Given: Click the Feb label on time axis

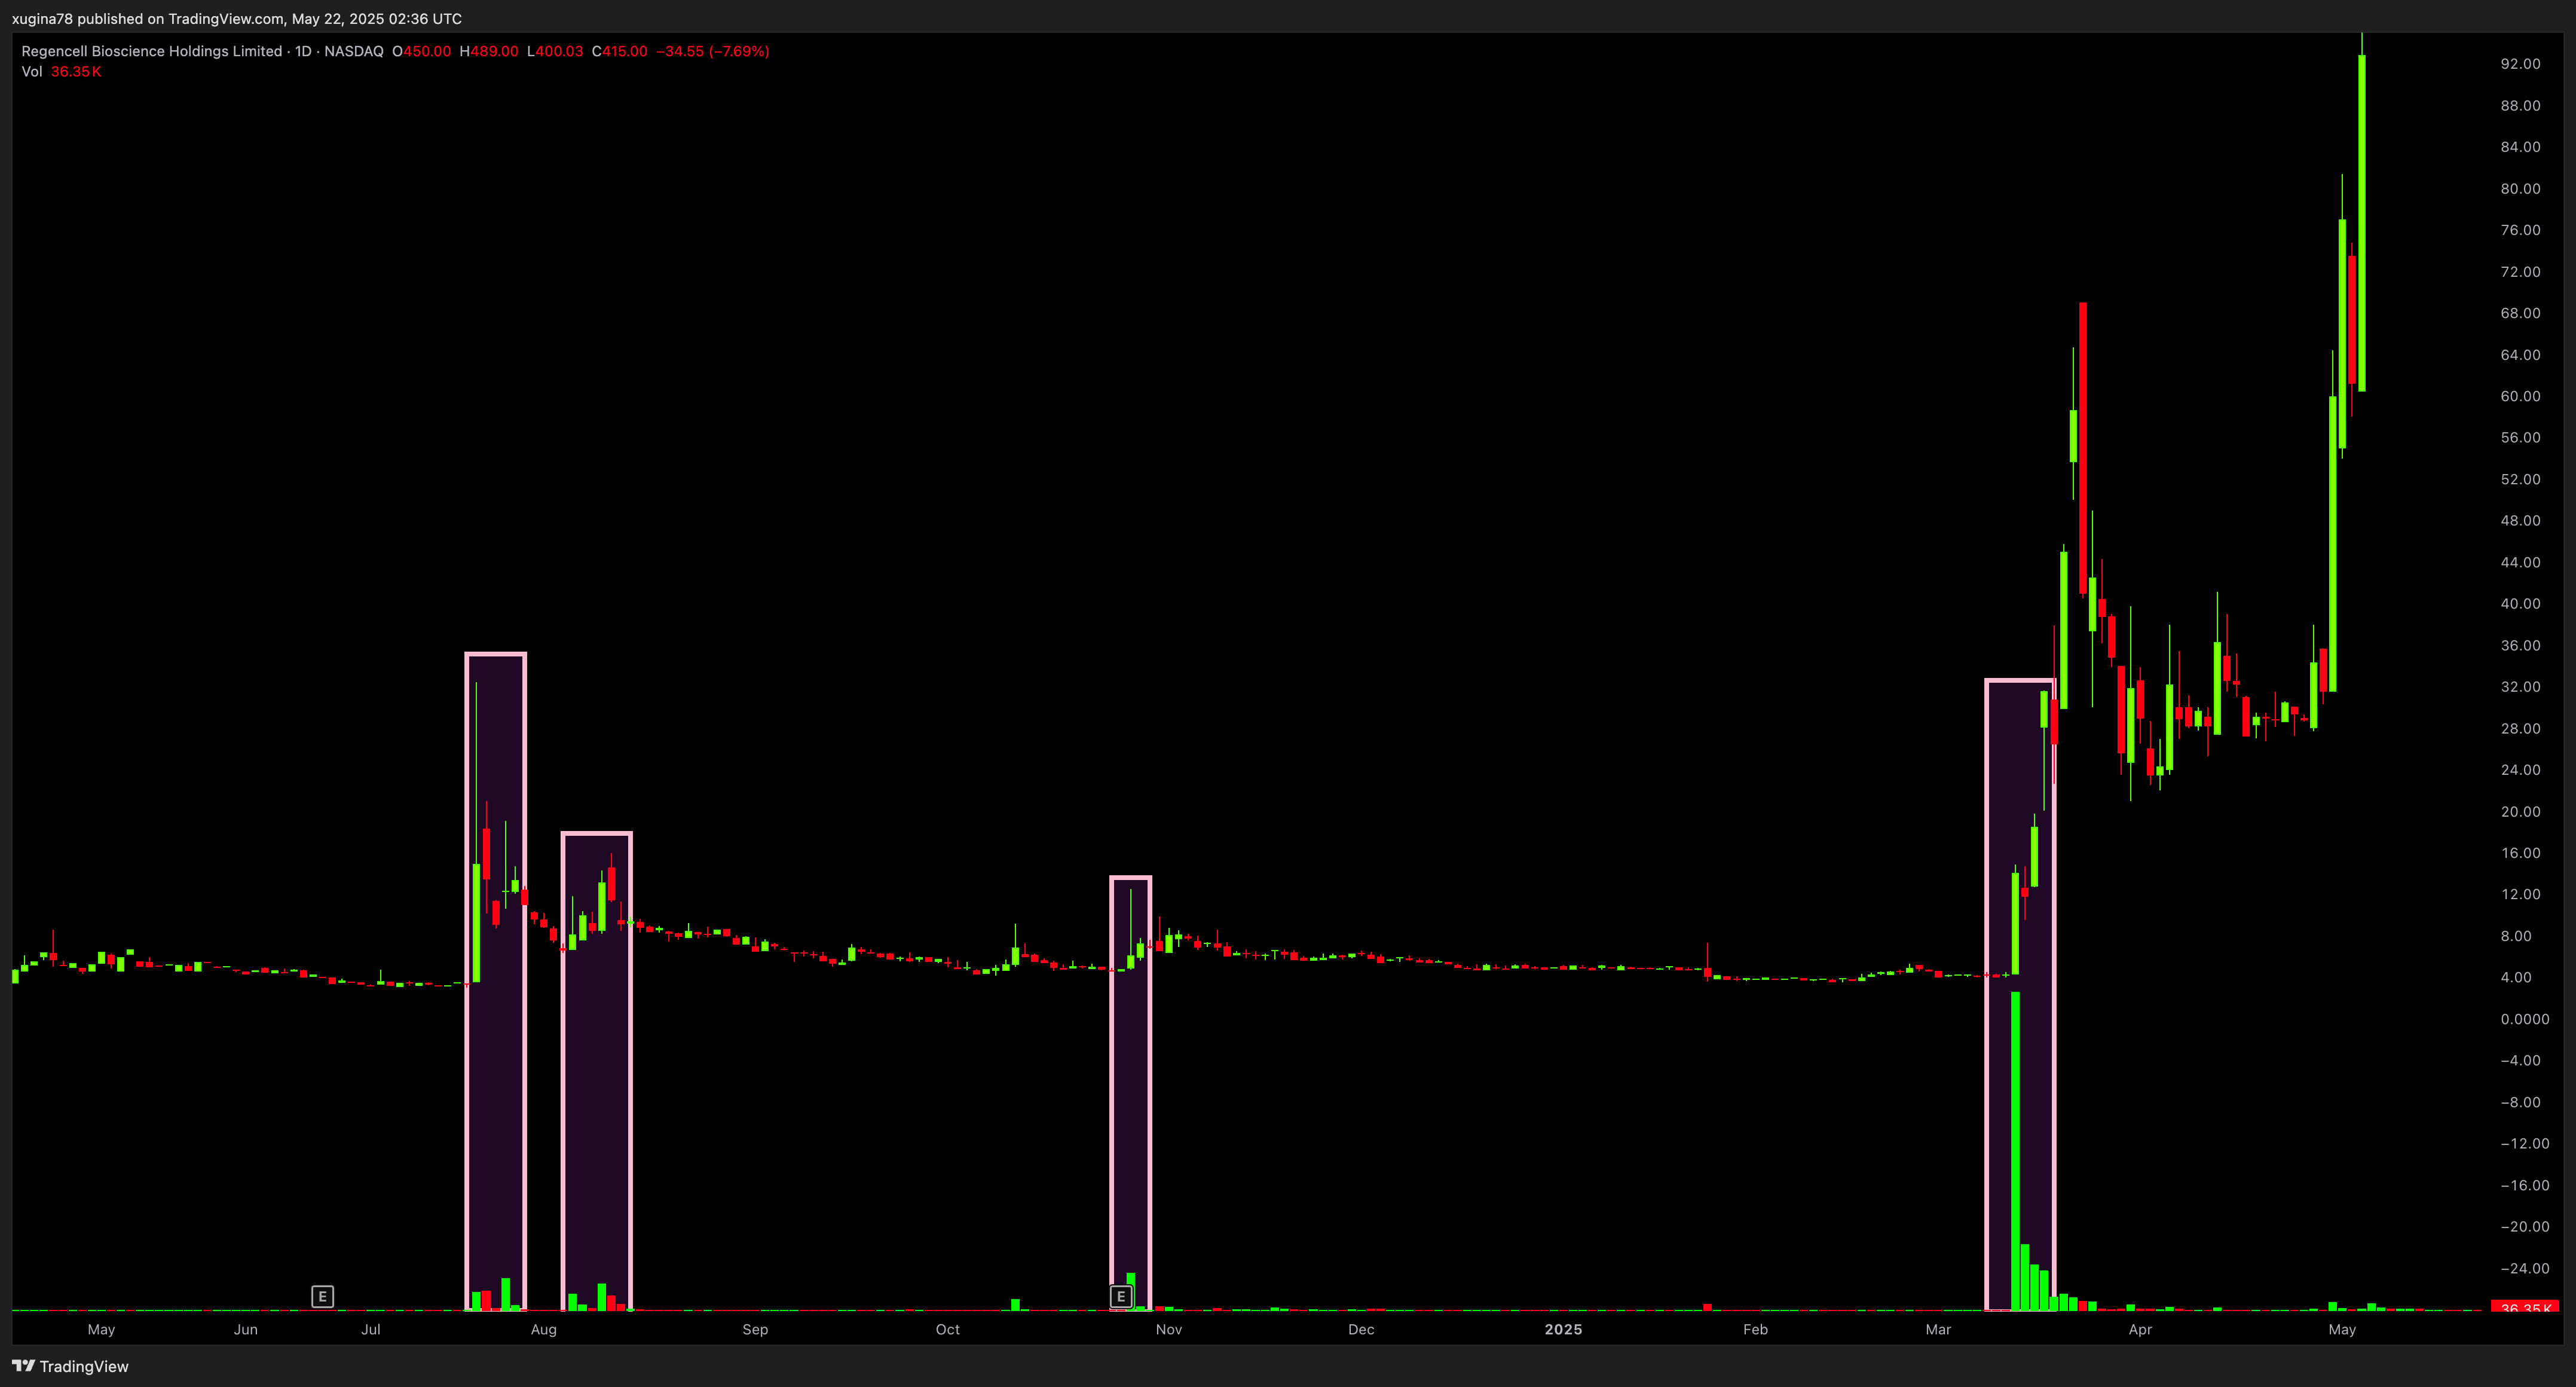Looking at the screenshot, I should (x=1755, y=1329).
